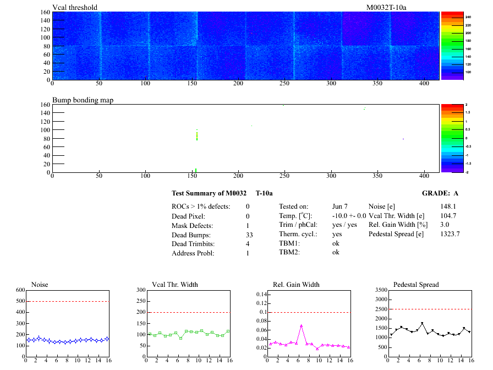
Task: Click the Noise [e] value 148.1
Action: pos(449,206)
